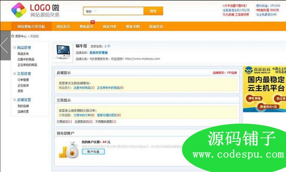Open the 模板 search category dropdown

91,11
